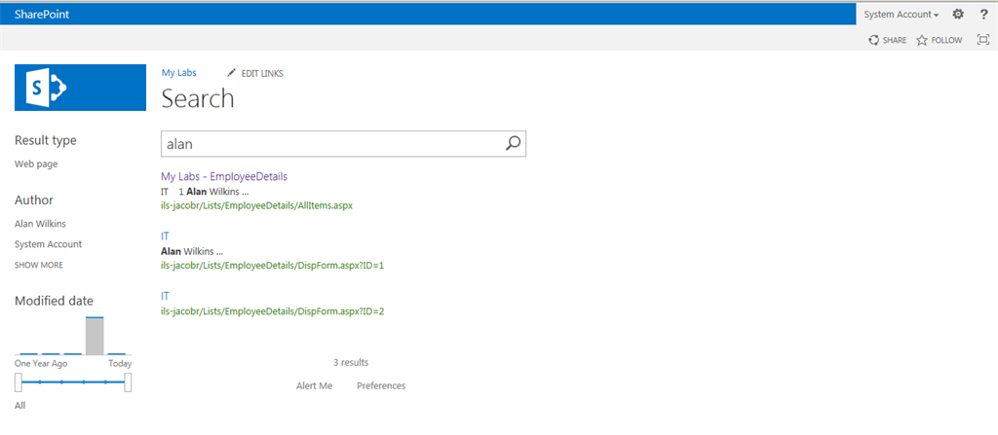Share this site with the SHARE button

tap(887, 40)
